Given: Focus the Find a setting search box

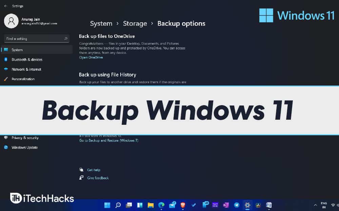Looking at the screenshot, I should pos(37,39).
